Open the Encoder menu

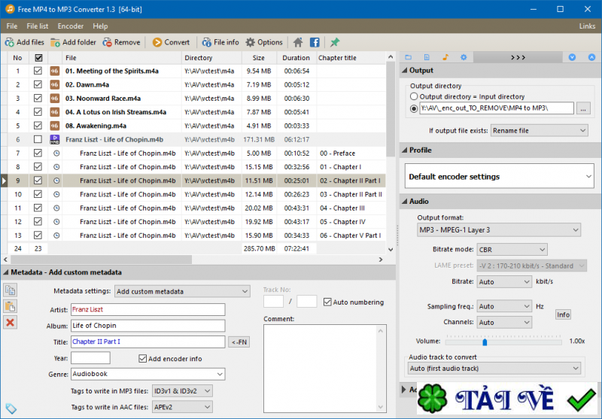(71, 26)
